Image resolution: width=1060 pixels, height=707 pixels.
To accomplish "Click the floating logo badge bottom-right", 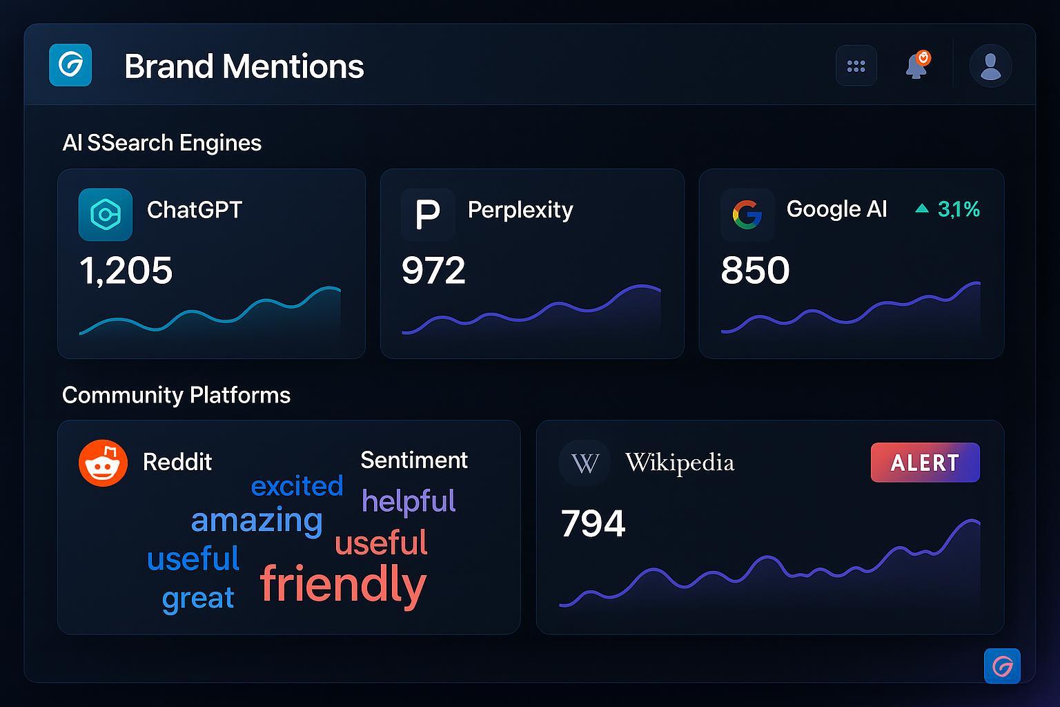I will (1002, 666).
